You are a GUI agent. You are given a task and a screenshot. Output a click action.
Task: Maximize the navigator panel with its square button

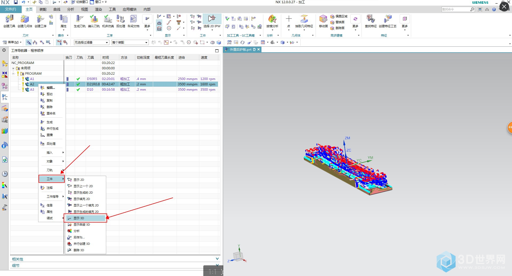pyautogui.click(x=217, y=51)
